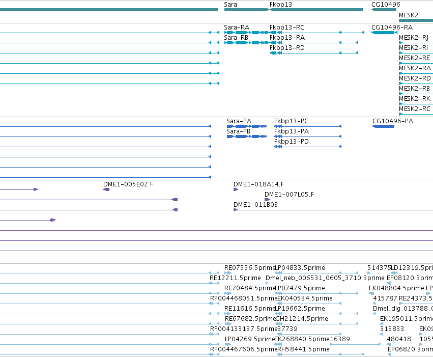Click the CG10496 gene label

click(x=386, y=5)
